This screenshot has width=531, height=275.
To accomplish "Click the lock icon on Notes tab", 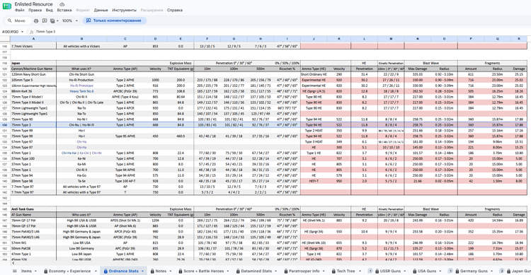I will tap(152, 271).
